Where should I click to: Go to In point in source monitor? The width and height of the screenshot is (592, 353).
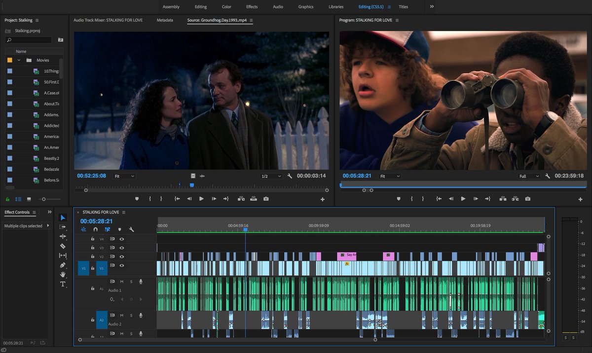pos(177,199)
